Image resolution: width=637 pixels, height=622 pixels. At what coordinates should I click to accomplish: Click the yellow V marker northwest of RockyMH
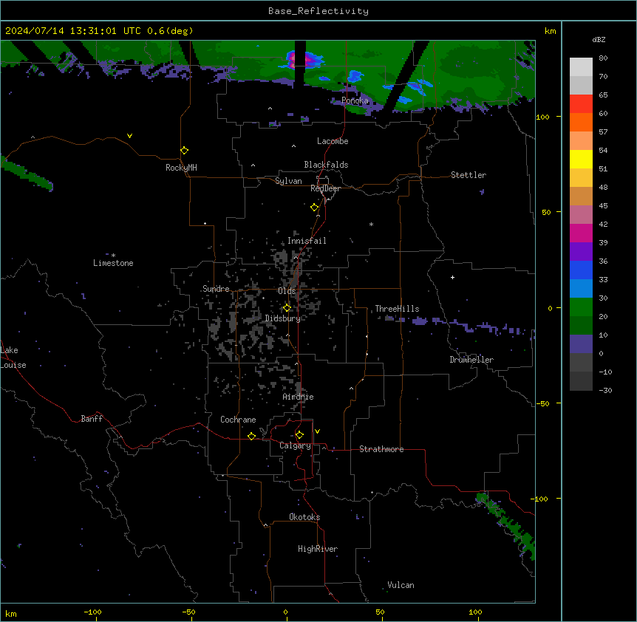tap(129, 136)
